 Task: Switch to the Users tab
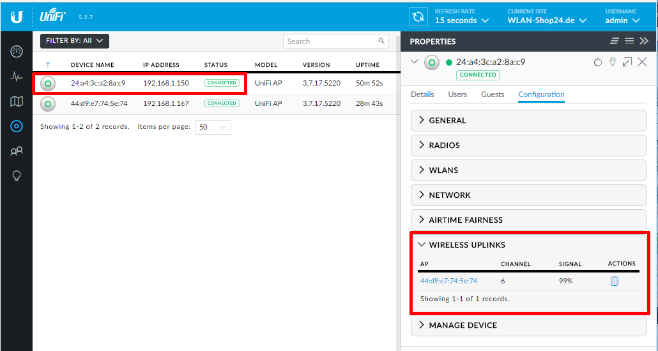point(457,95)
